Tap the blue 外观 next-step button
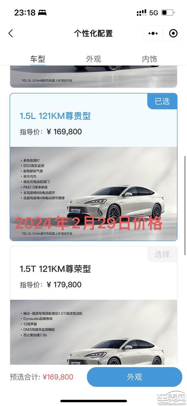Image resolution: width=187 pixels, height=406 pixels. 134,377
